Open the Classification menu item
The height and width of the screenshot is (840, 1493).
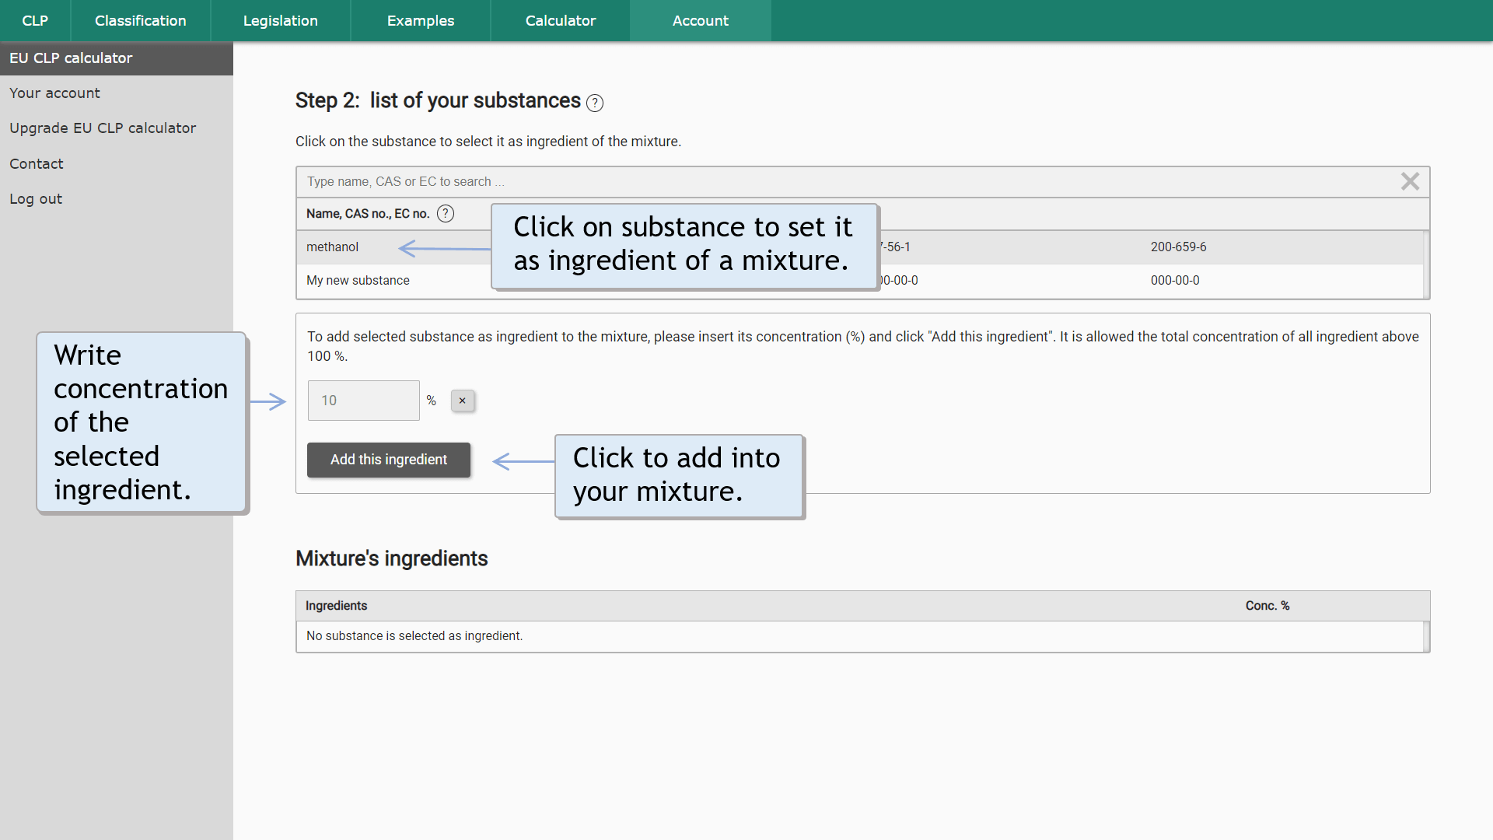point(141,20)
